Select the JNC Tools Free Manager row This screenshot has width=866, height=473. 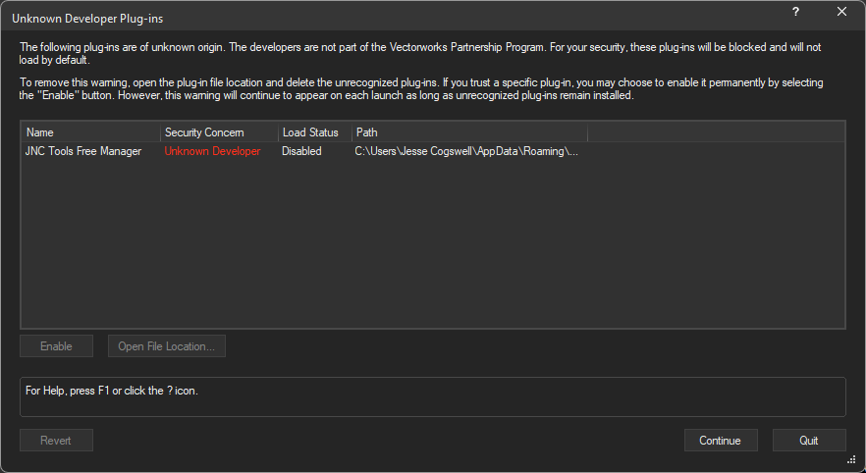coord(83,151)
